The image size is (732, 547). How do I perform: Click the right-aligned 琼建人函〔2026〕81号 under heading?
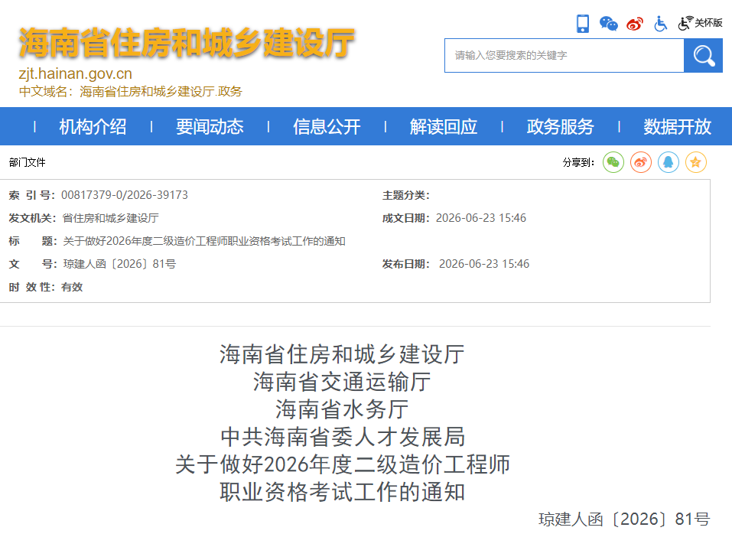[624, 519]
